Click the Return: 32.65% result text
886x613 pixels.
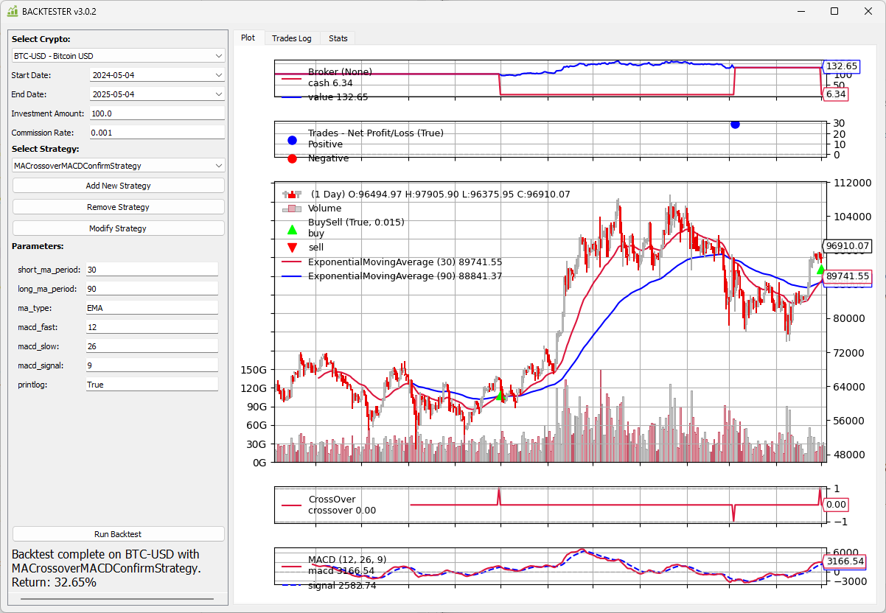pos(54,582)
